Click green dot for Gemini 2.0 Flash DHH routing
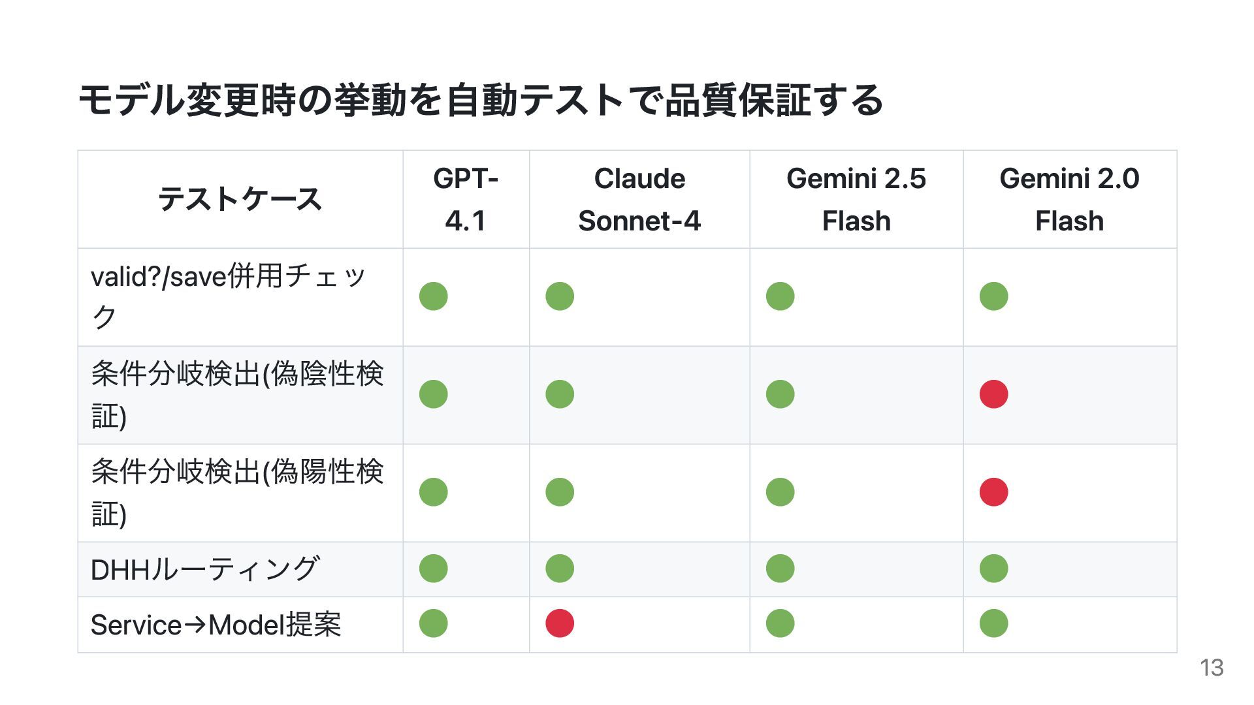Image resolution: width=1254 pixels, height=705 pixels. (x=993, y=569)
